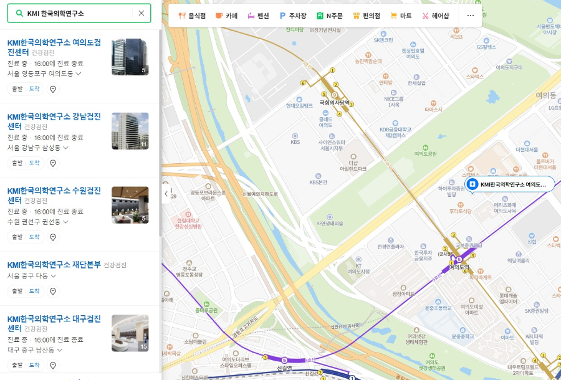Filter map by 펜션 category
This screenshot has width=561, height=380.
258,16
